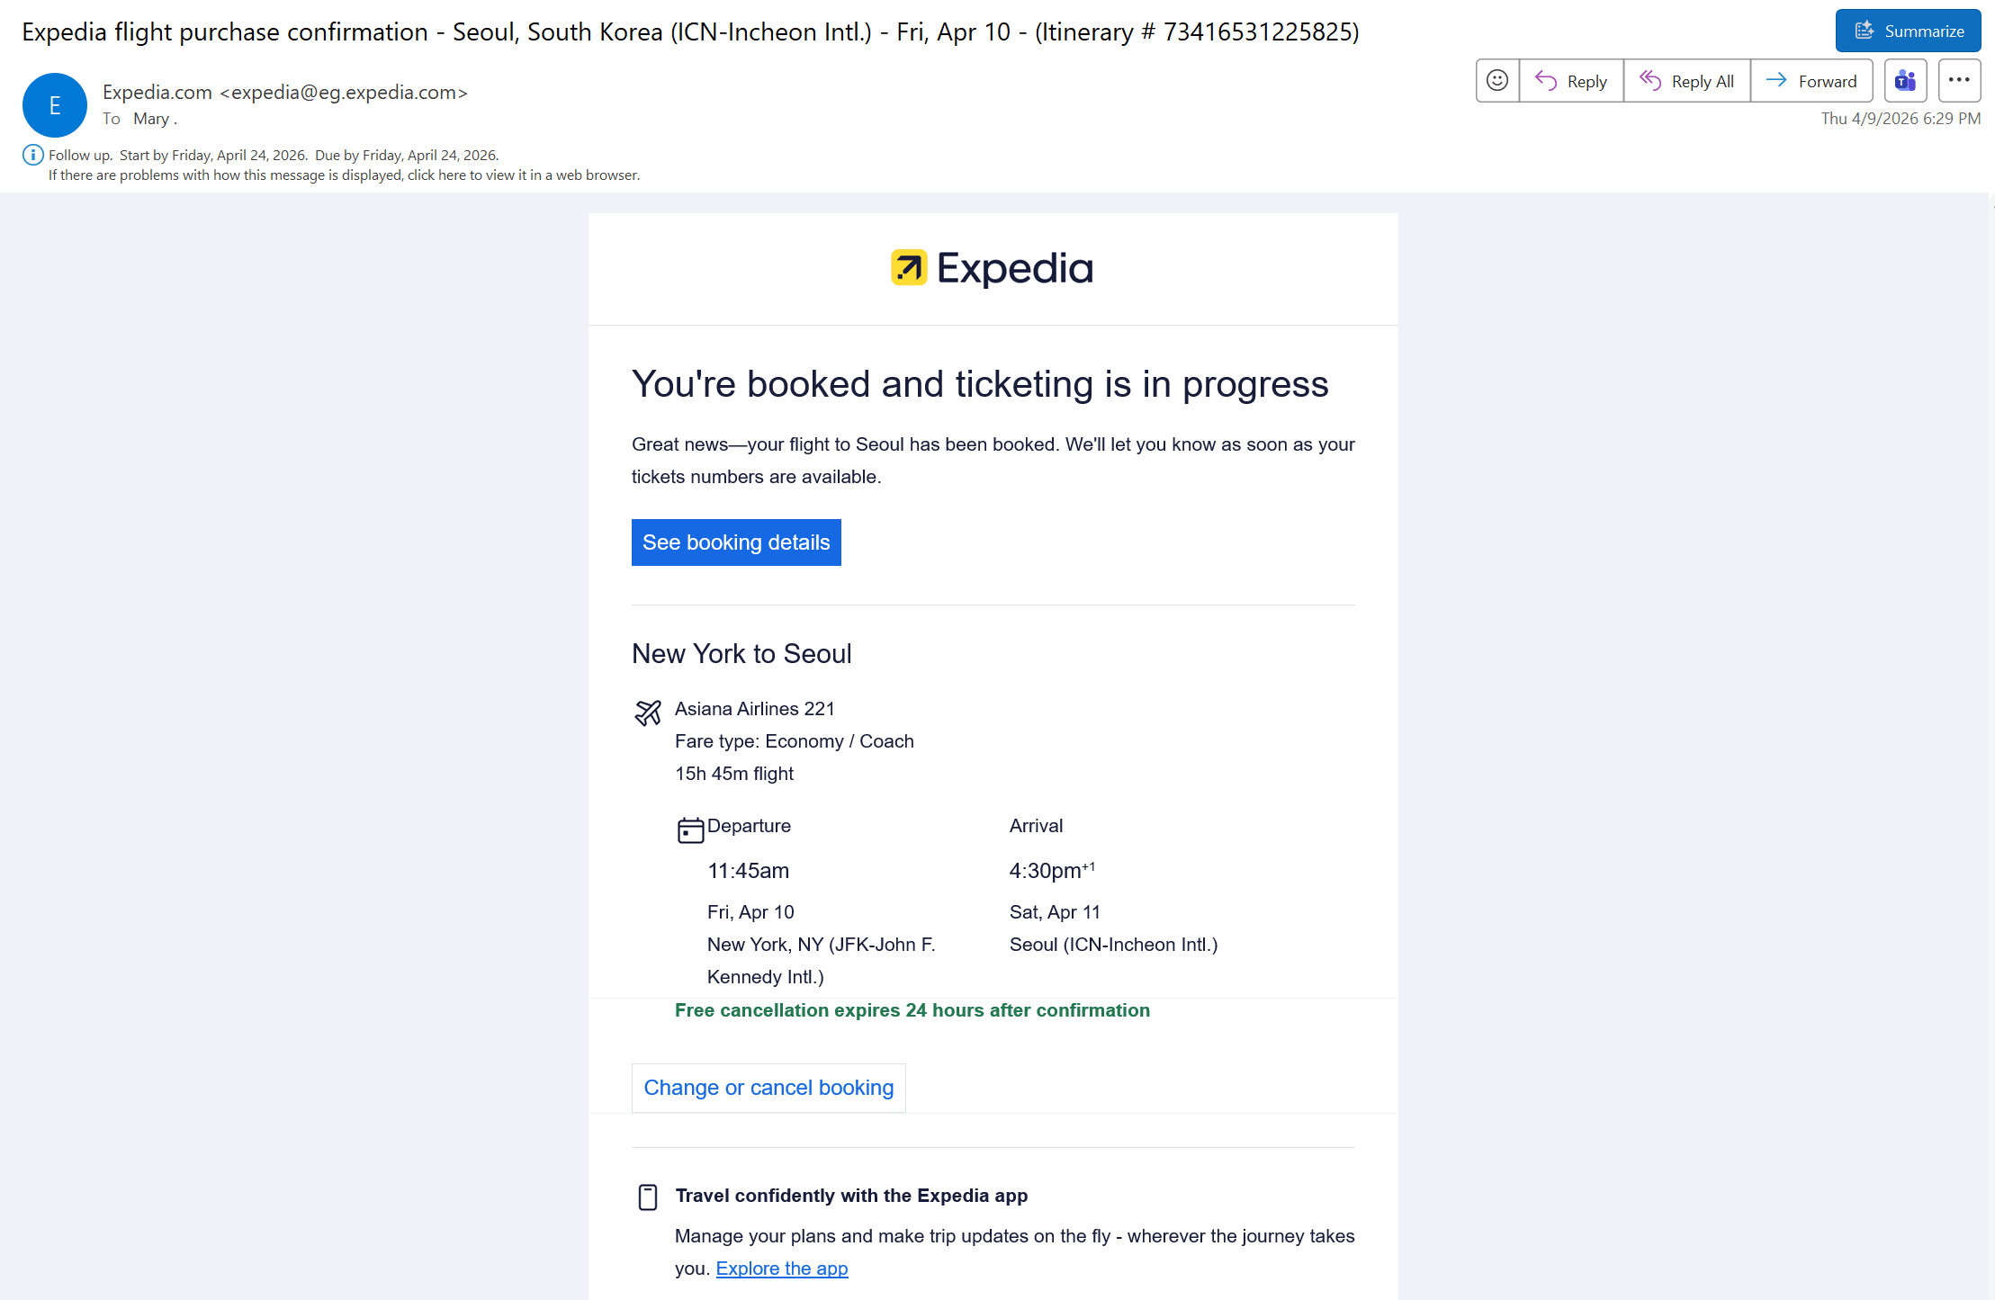Forward this Expedia email
Image resolution: width=1995 pixels, height=1300 pixels.
[x=1811, y=81]
